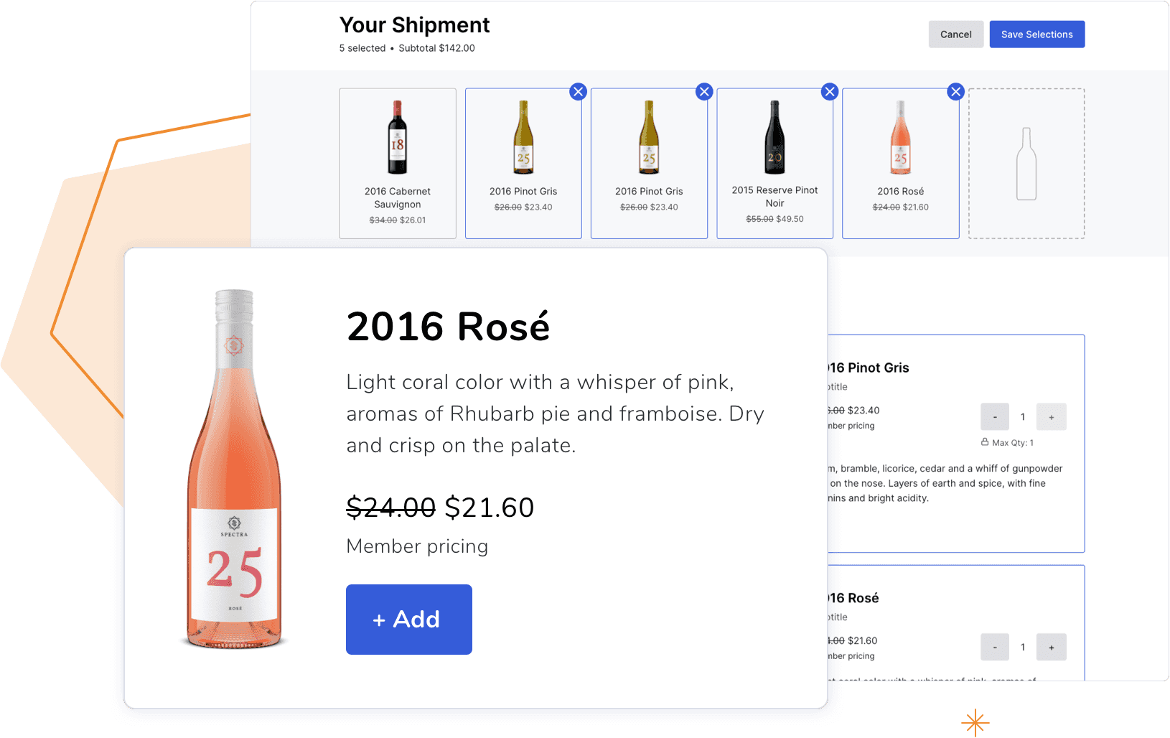This screenshot has height=738, width=1170.
Task: Select second 2016 Pinot Gris bottle image
Action: tap(649, 137)
